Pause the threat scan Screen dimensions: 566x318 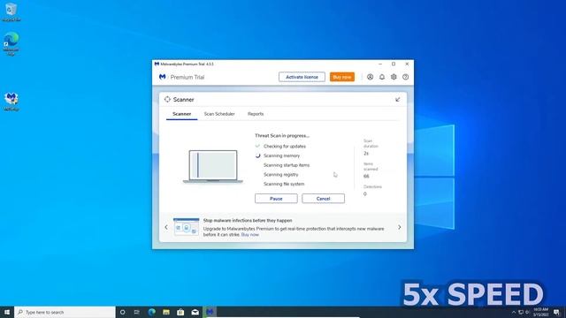click(276, 199)
